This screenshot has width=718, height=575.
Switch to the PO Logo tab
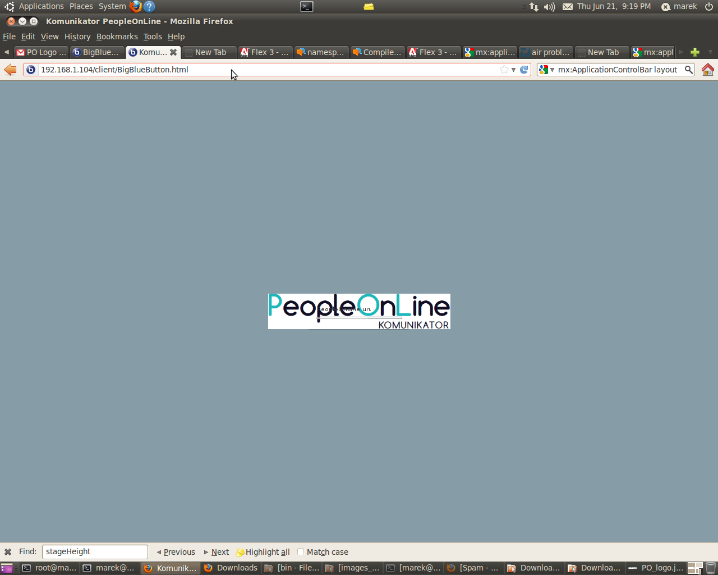(x=41, y=52)
